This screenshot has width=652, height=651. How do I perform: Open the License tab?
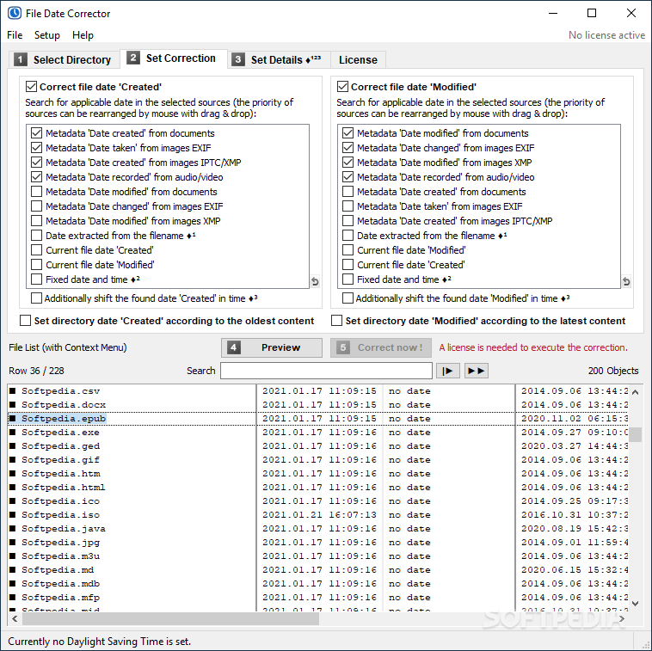pos(358,60)
